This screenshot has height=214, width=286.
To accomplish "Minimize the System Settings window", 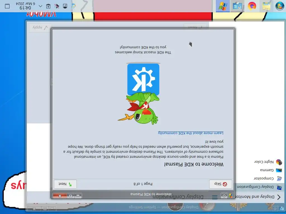I will (52, 209).
